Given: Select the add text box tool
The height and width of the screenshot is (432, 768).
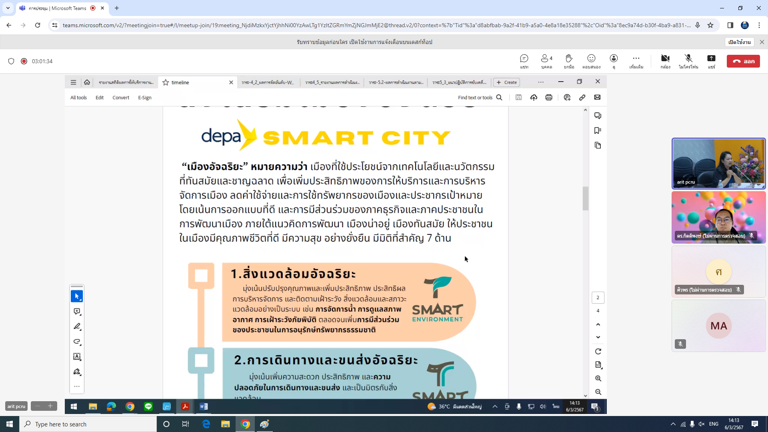Looking at the screenshot, I should tap(77, 357).
